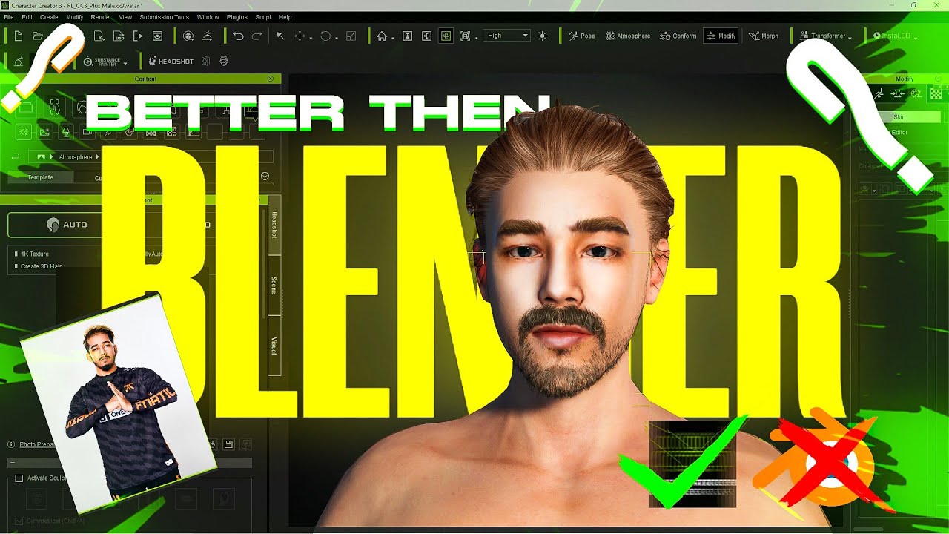Select the checkerboard material icon in Content

tap(151, 132)
